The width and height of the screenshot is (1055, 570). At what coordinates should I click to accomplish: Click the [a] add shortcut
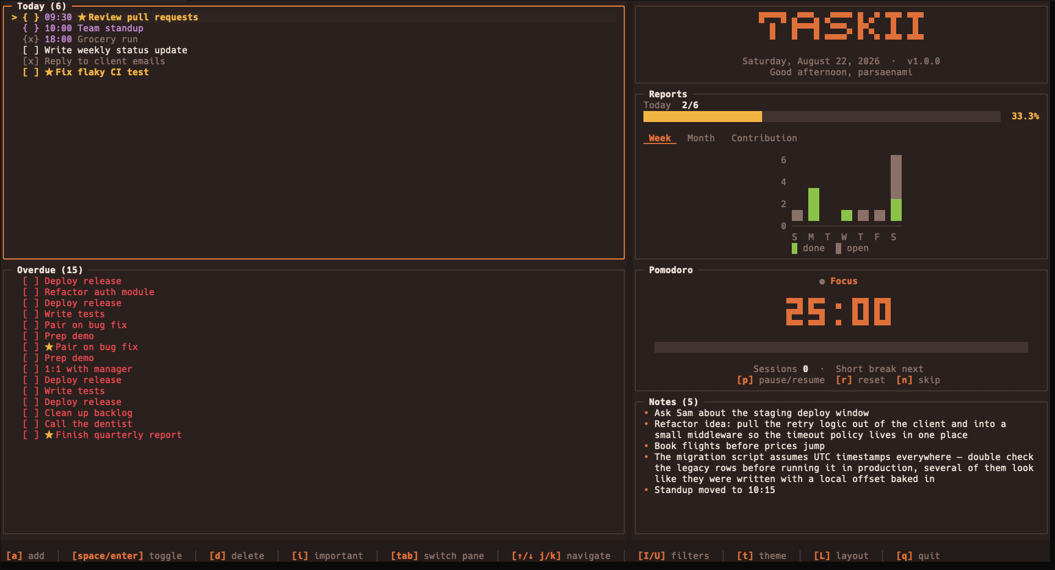click(25, 556)
